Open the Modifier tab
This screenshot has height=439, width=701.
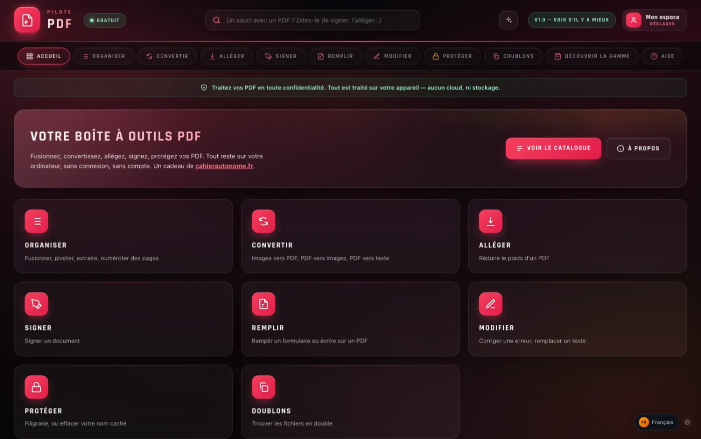[x=393, y=56]
